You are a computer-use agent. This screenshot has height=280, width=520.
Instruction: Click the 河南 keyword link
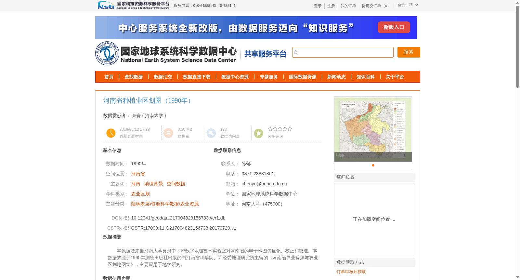[x=136, y=184]
